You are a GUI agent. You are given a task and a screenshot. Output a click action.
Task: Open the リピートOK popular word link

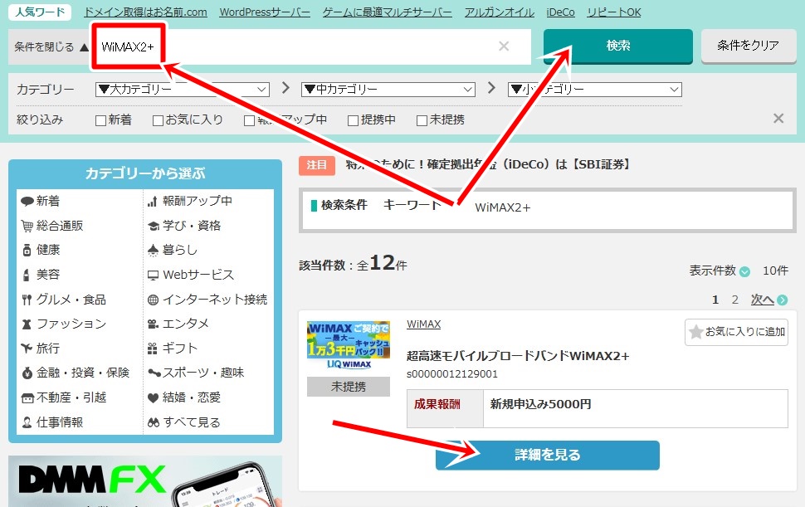(x=614, y=12)
